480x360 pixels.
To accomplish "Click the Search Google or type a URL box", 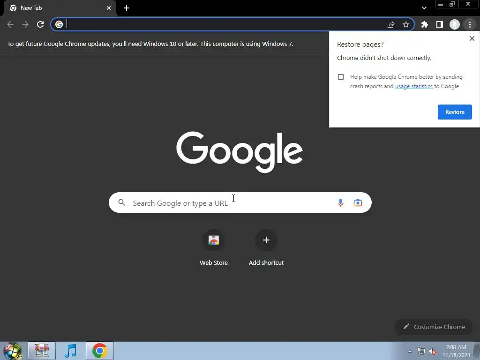I will (x=240, y=202).
